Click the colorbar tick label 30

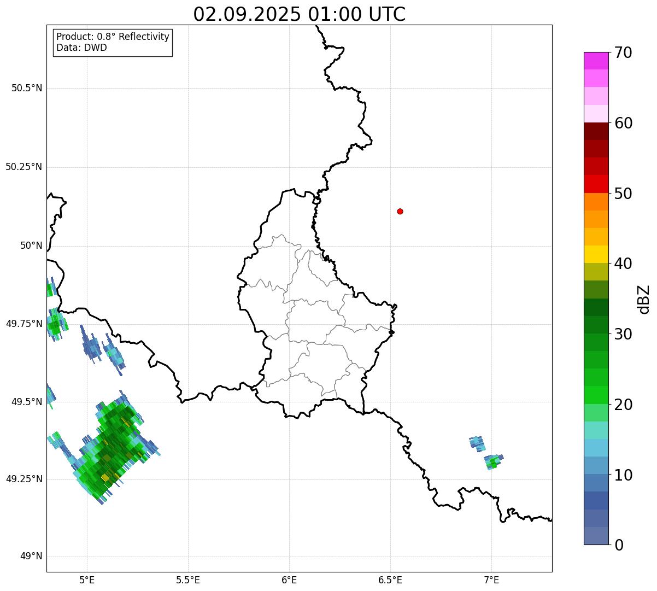pyautogui.click(x=623, y=334)
